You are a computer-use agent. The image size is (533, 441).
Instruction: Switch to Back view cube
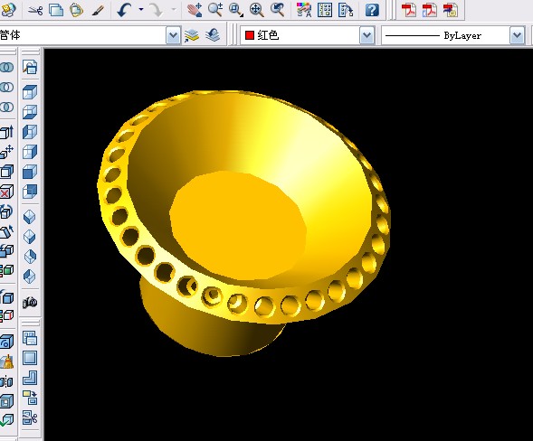[x=30, y=192]
